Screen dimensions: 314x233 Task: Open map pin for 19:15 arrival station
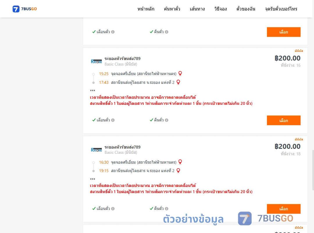tap(178, 171)
